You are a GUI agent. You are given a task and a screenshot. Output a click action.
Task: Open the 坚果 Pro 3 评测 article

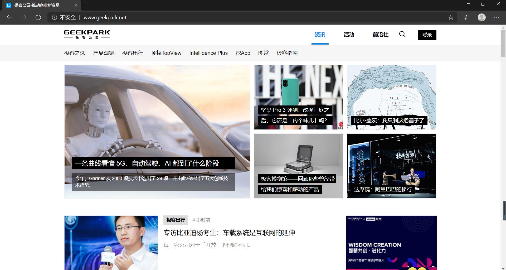pyautogui.click(x=299, y=97)
